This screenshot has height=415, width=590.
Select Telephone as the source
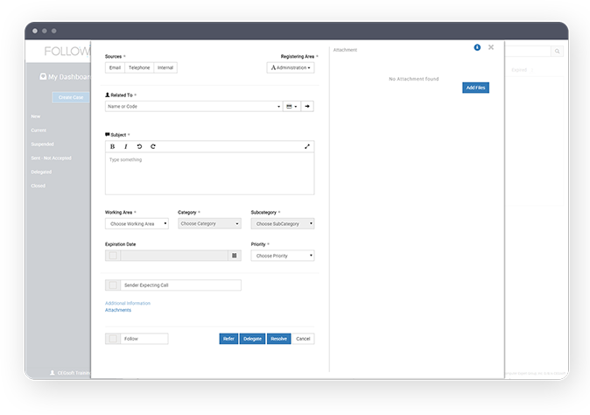click(139, 67)
